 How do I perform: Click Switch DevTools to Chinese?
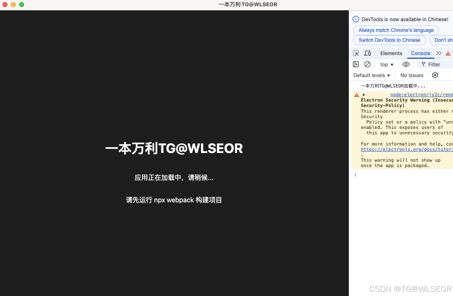click(x=389, y=40)
